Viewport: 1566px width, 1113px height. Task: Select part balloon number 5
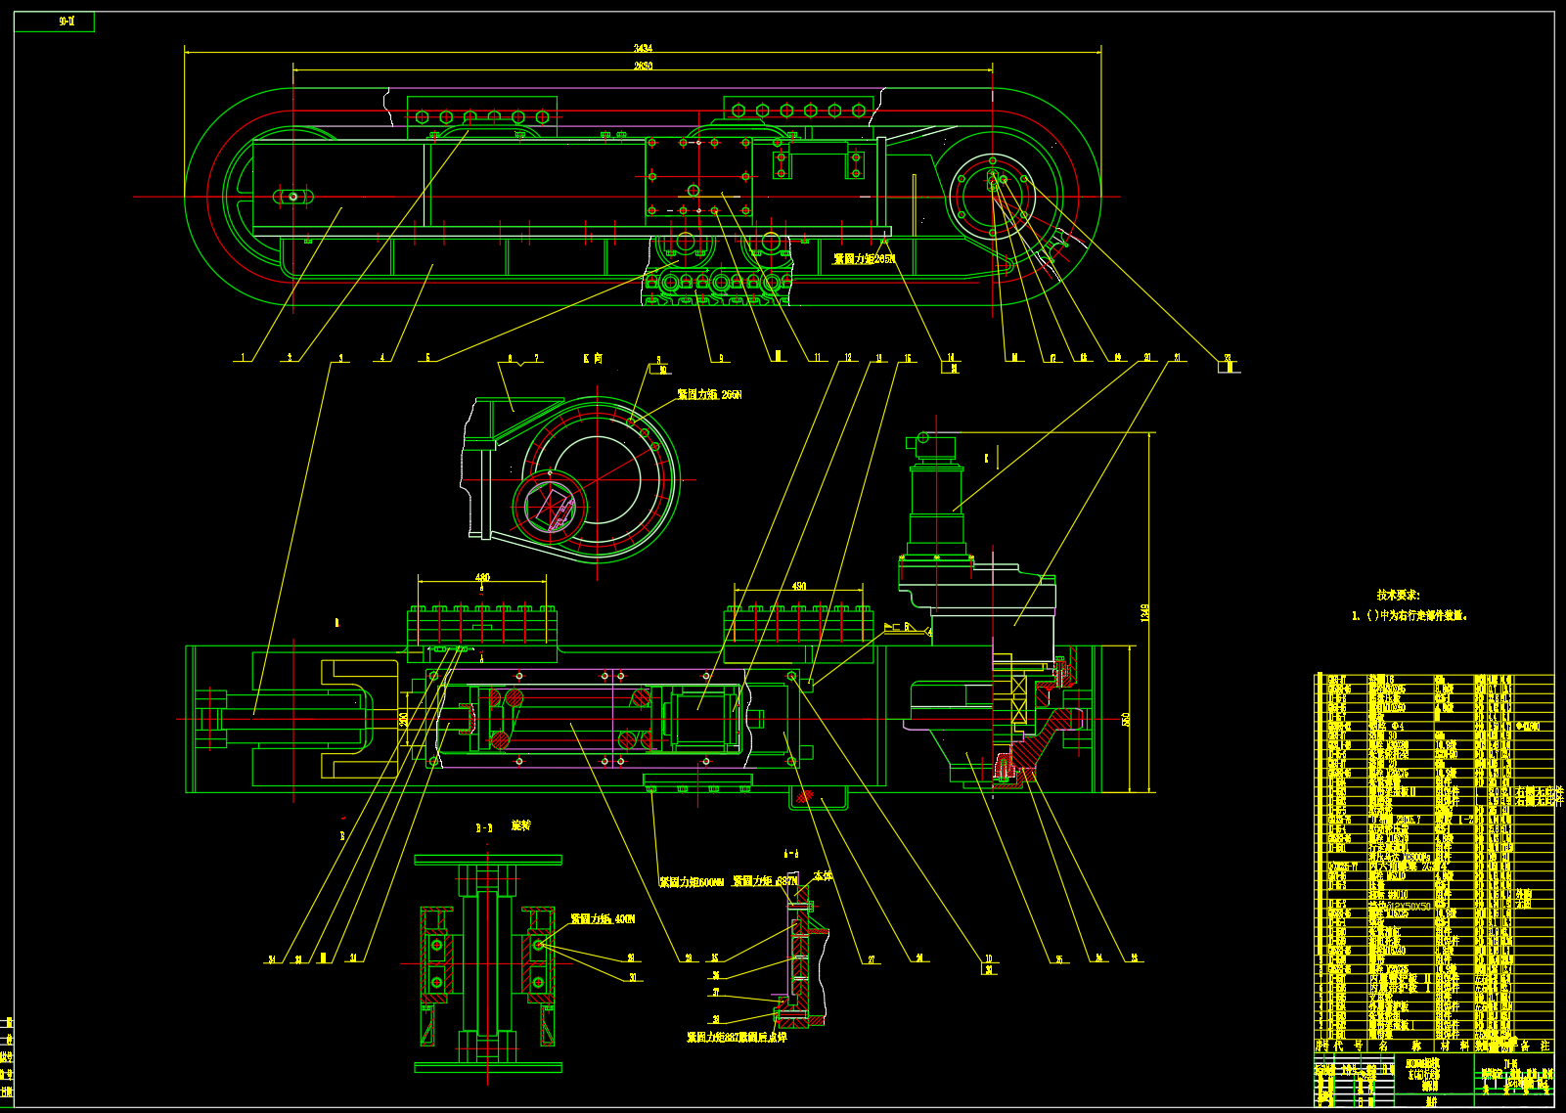(x=427, y=358)
